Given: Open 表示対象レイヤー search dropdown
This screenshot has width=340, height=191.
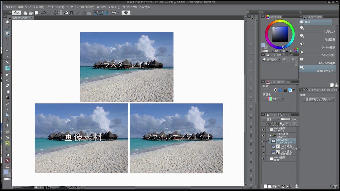Looking at the screenshot, I should pos(271,59).
